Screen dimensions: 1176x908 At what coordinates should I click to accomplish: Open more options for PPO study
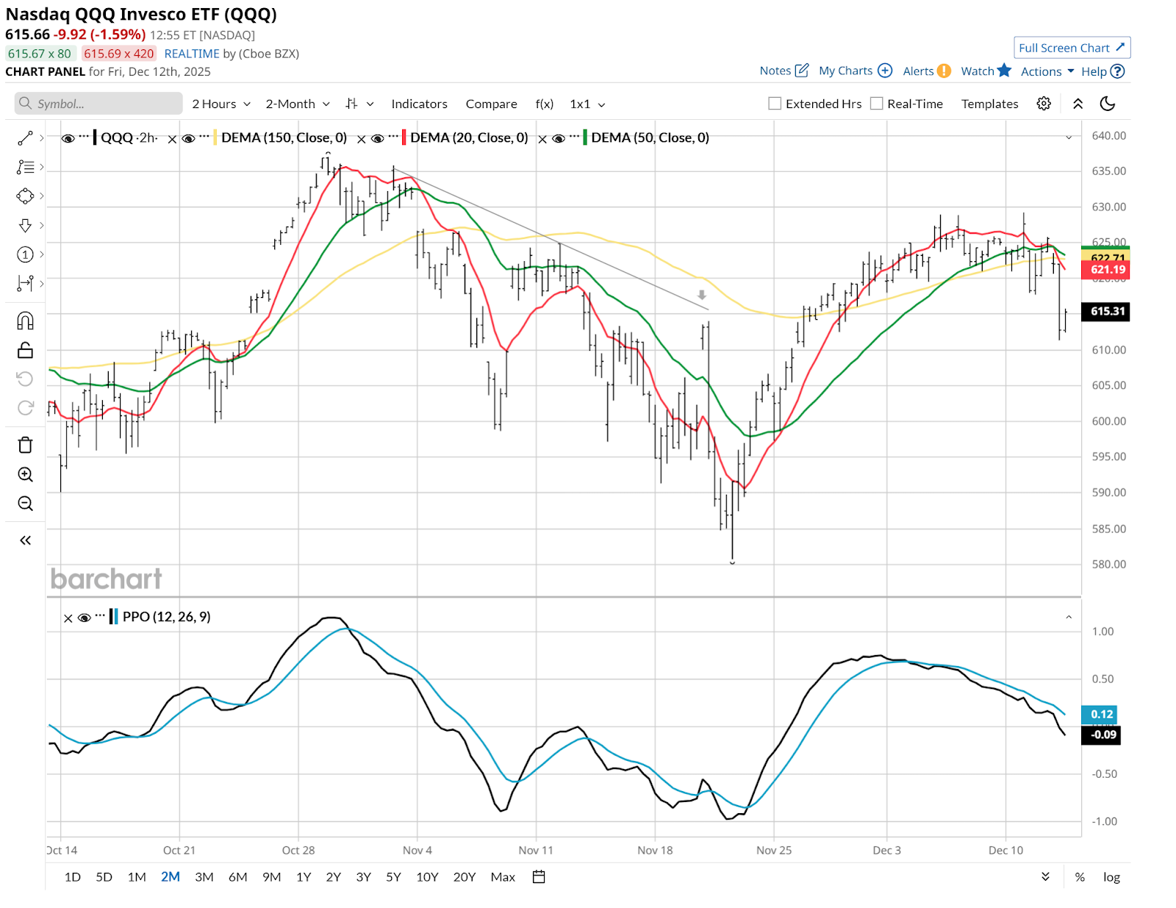tap(100, 616)
